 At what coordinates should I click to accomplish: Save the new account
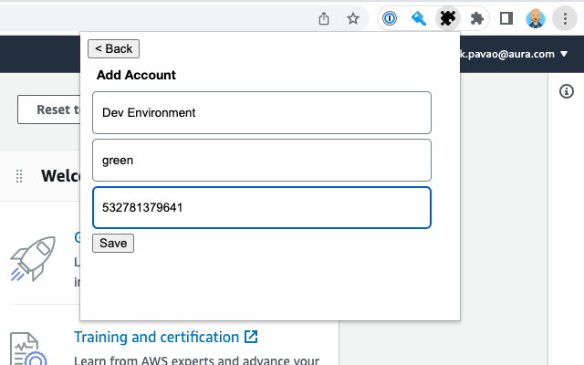(113, 244)
